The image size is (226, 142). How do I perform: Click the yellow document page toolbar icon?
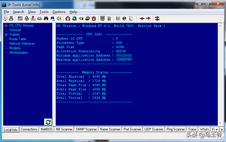tap(109, 18)
